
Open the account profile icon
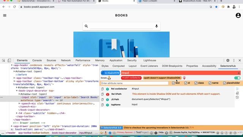(x=238, y=15)
